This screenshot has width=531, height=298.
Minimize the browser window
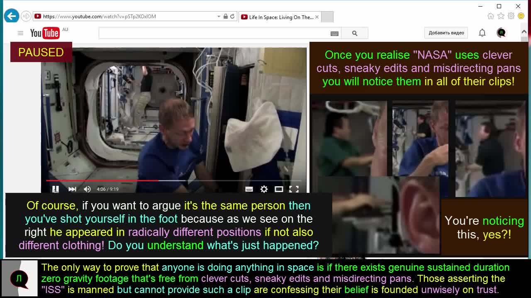click(x=480, y=6)
